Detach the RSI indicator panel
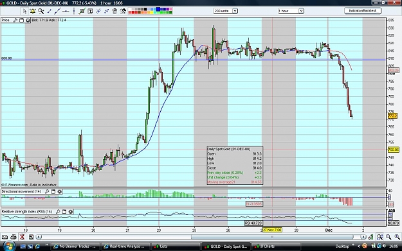Image resolution: width=402 pixels, height=251 pixels. coord(64,212)
